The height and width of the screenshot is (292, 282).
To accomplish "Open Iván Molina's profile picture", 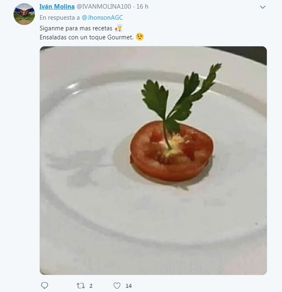I will (x=24, y=14).
